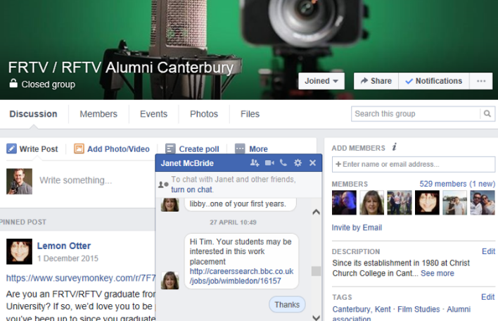Click the sixth member thumbnail, couple photo

pyautogui.click(x=483, y=203)
